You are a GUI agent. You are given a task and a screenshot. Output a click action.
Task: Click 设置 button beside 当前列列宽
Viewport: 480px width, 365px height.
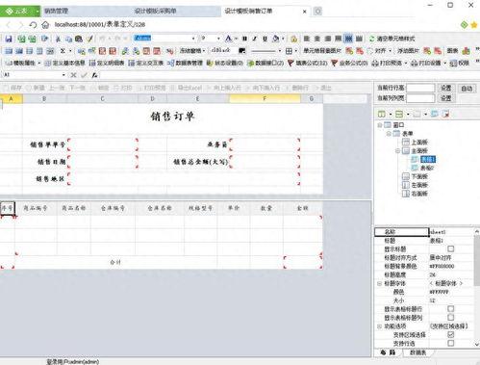pyautogui.click(x=445, y=98)
